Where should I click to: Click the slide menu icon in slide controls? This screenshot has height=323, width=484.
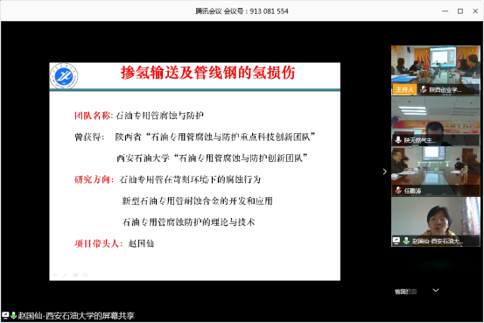click(x=75, y=275)
